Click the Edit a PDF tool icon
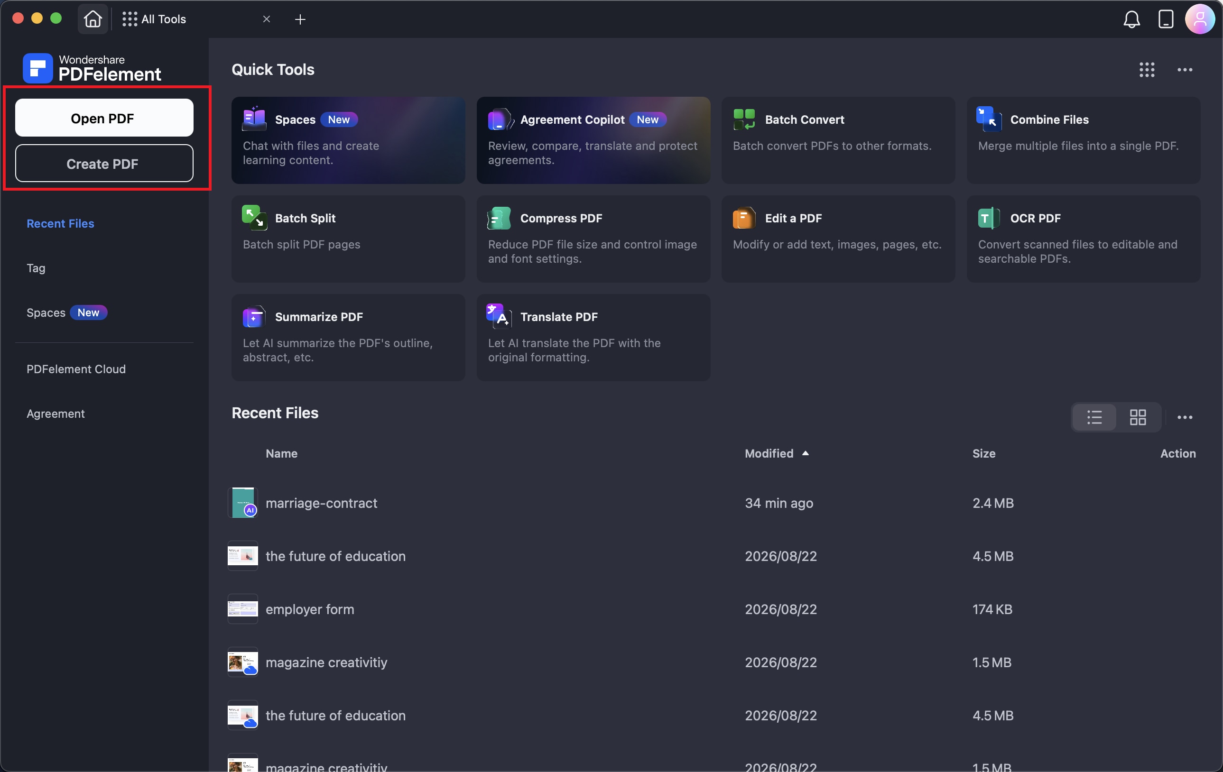The image size is (1223, 772). coord(744,218)
